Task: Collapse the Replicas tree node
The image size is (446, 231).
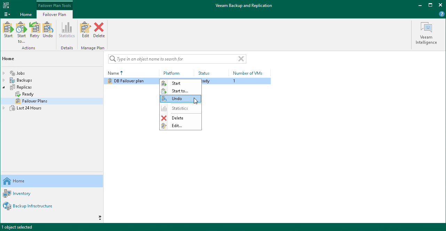Action: coord(3,87)
